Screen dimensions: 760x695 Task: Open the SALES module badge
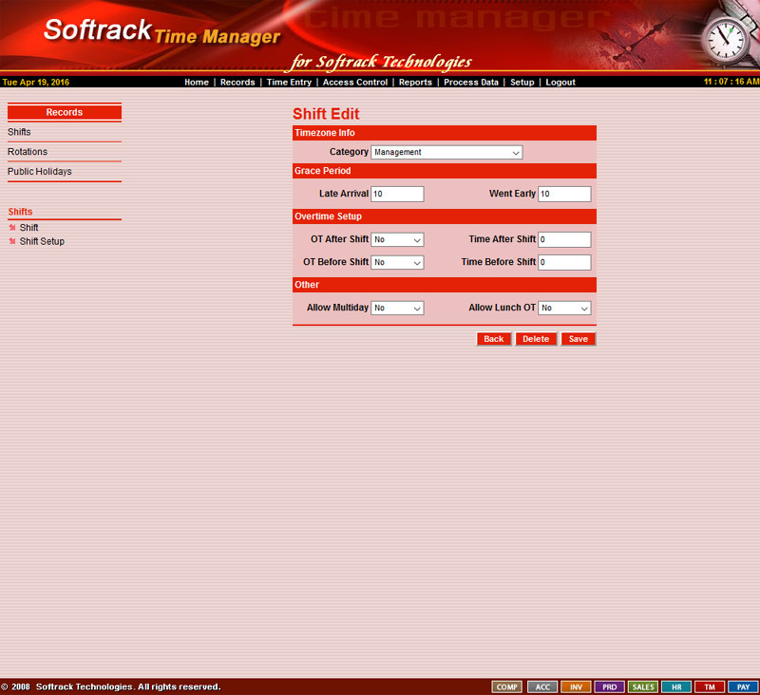tap(643, 686)
